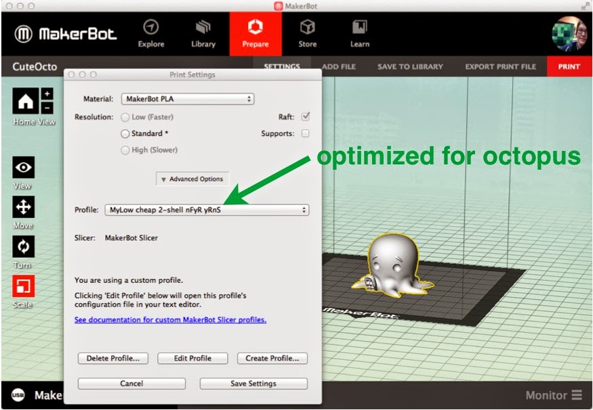Open the Library stacked-files icon
Viewport: 593px width, 410px height.
point(203,27)
